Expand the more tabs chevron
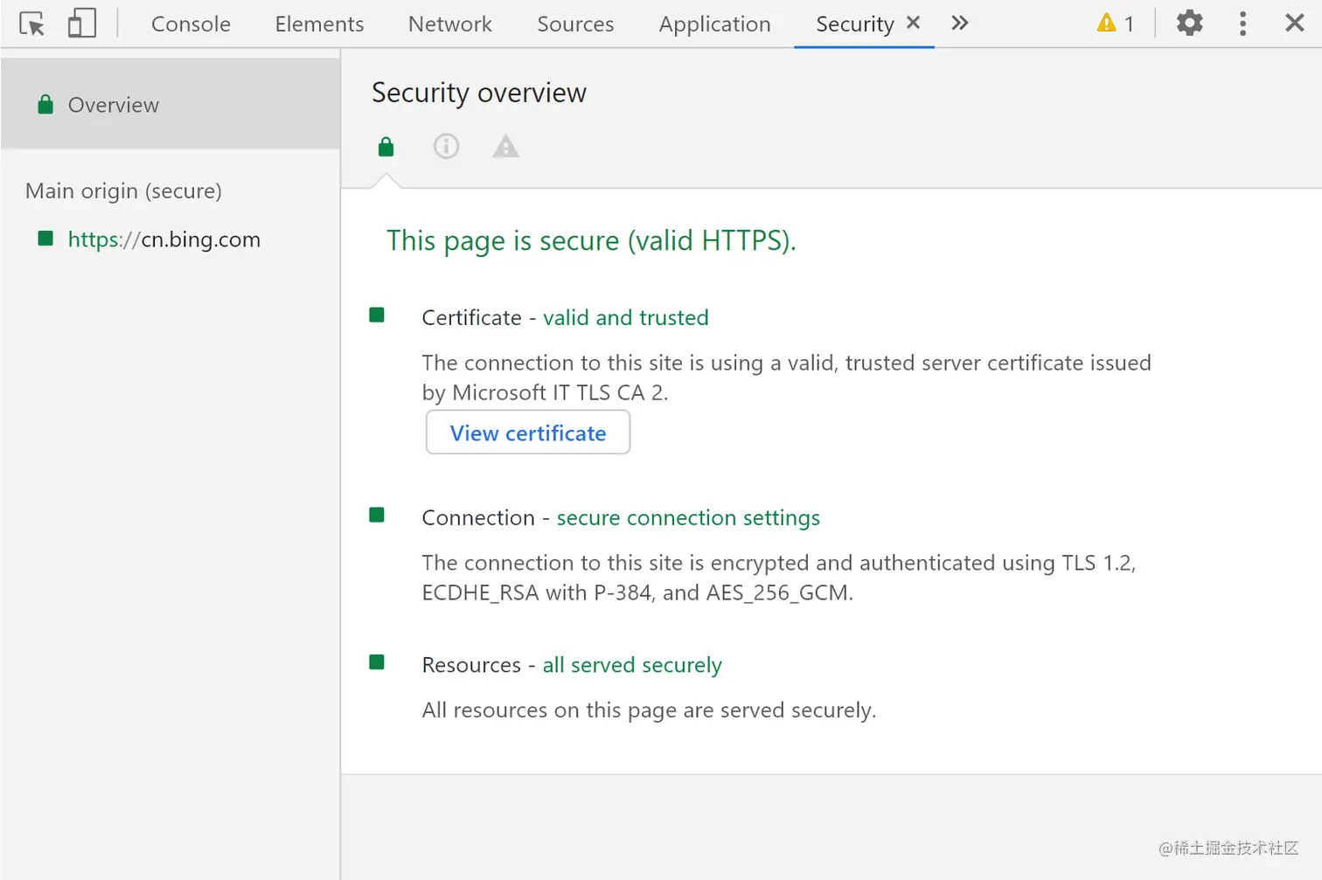 (x=960, y=24)
